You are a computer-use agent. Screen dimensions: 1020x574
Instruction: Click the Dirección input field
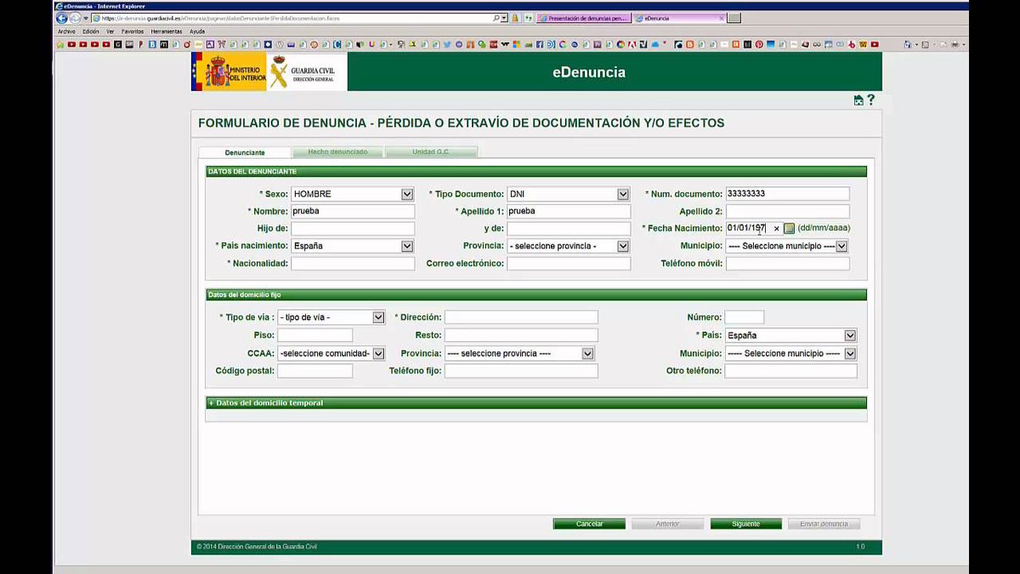[521, 317]
